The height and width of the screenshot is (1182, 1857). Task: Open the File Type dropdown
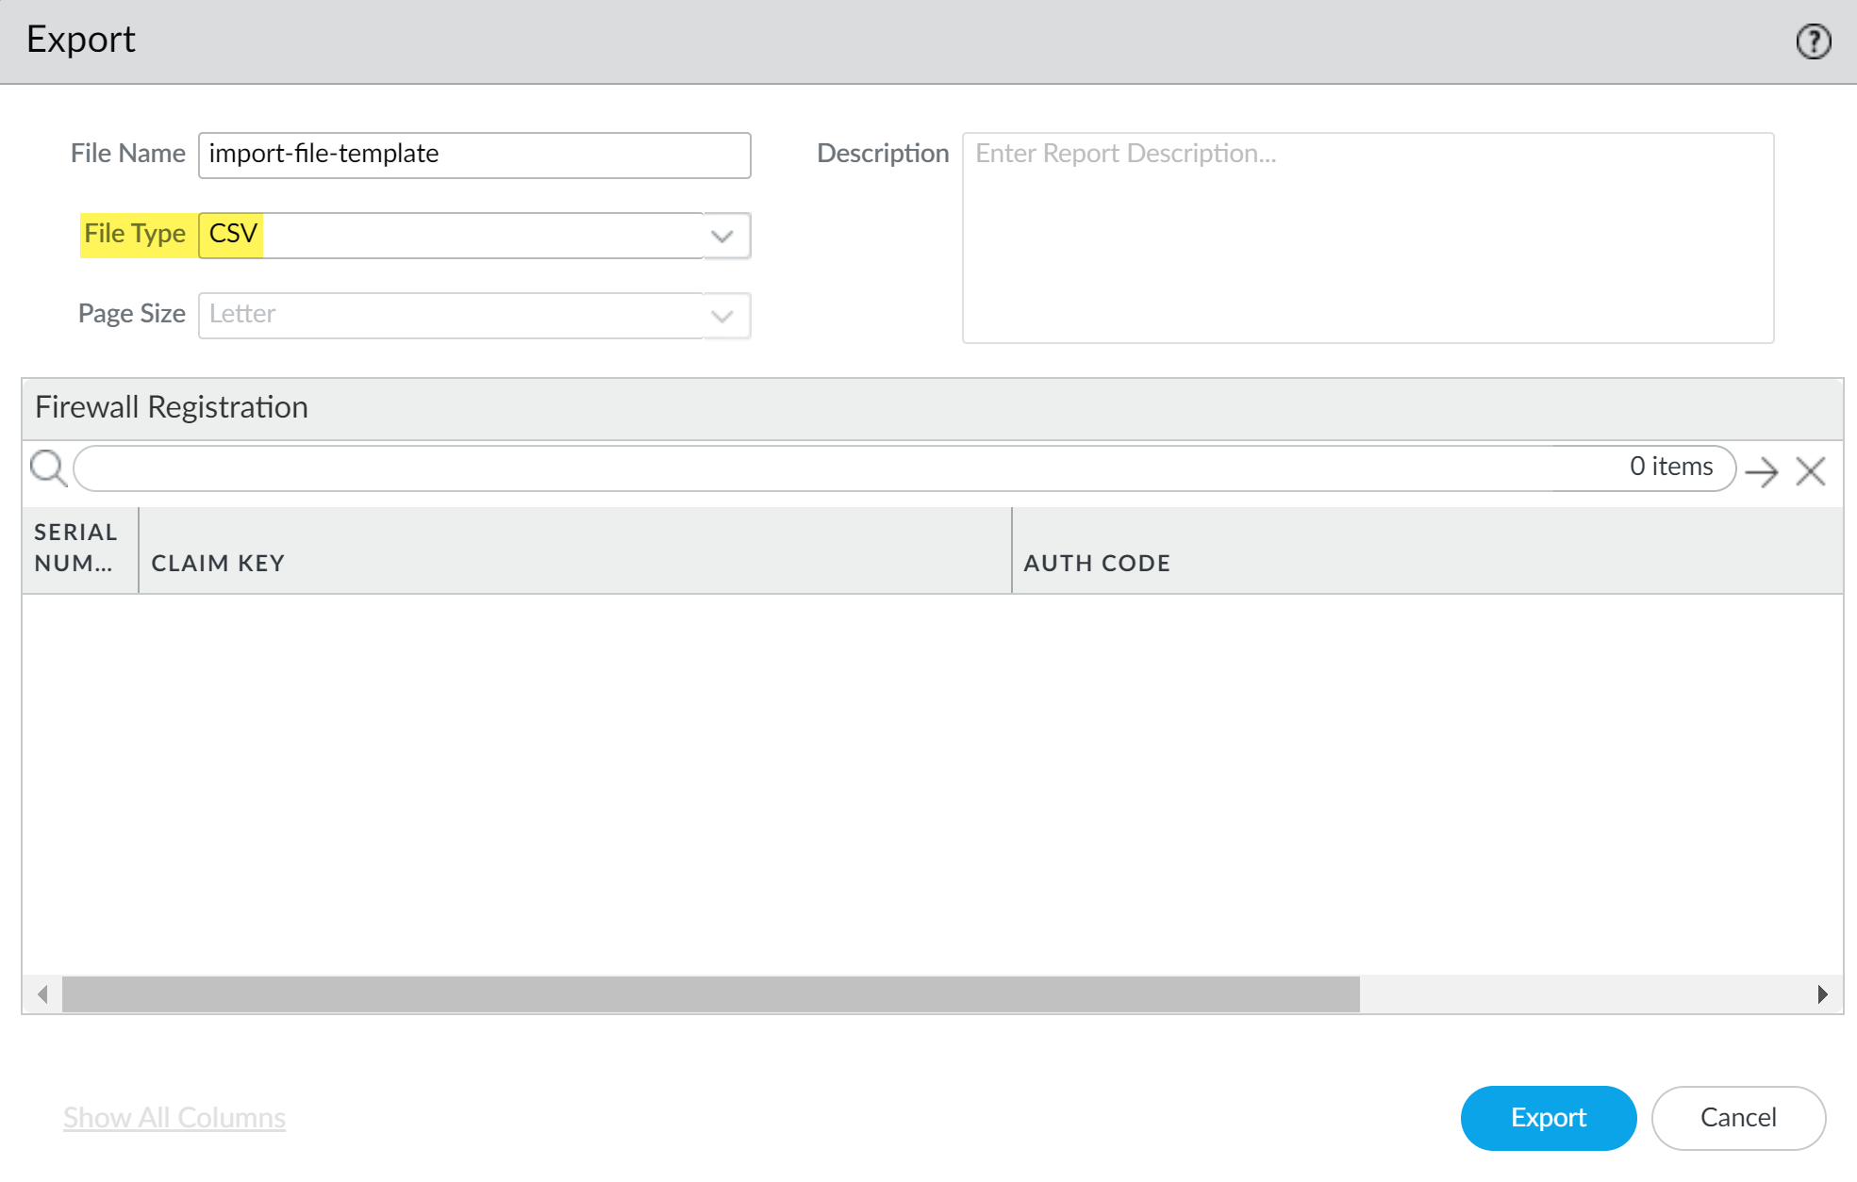tap(722, 236)
